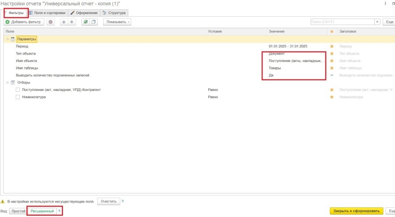The width and height of the screenshot is (395, 217).
Task: Click into the Поиск search field
Action: pos(342,22)
